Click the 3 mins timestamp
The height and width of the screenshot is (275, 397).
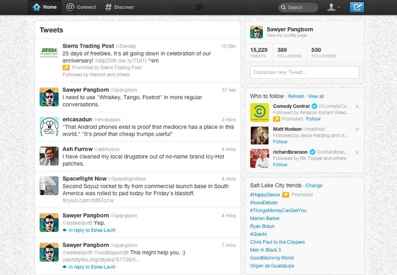point(229,119)
